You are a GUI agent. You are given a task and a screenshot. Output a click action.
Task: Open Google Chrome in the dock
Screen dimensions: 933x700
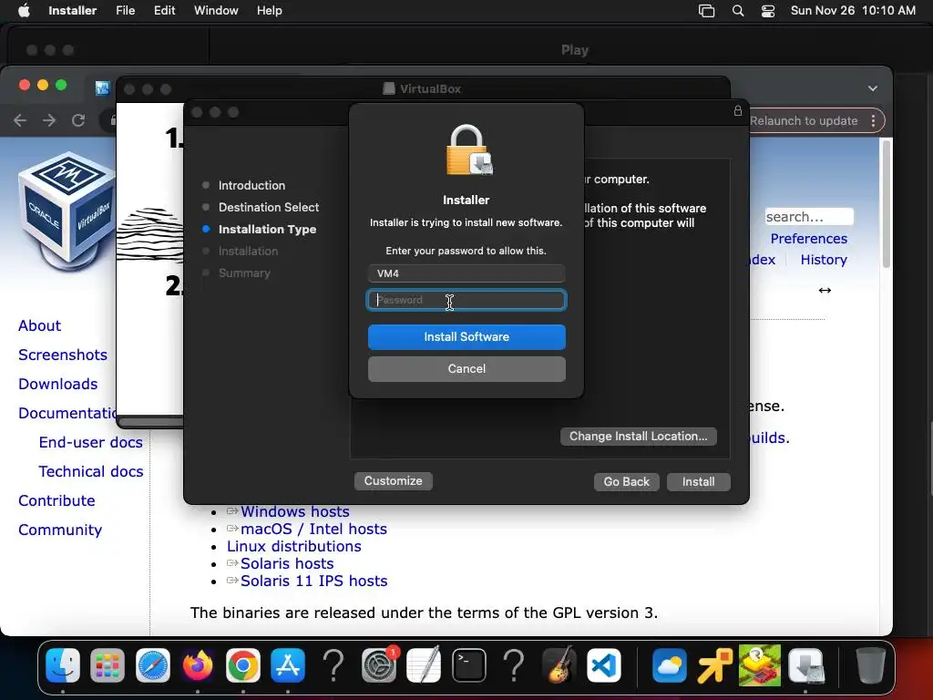[242, 664]
